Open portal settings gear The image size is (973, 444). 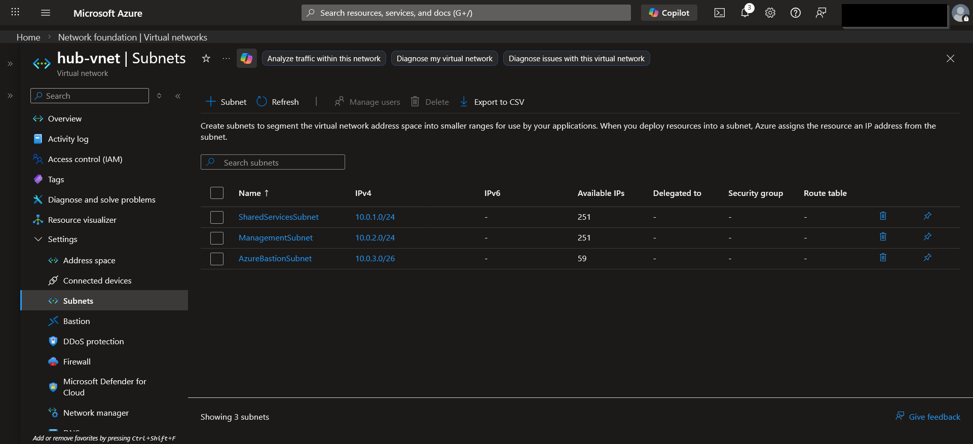tap(770, 13)
